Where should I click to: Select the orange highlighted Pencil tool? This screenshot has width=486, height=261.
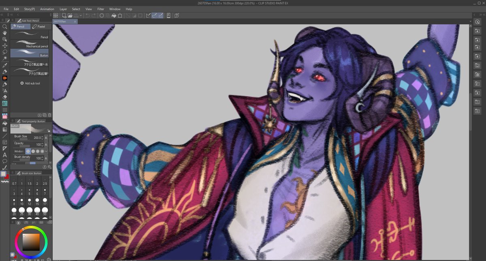pos(5,78)
